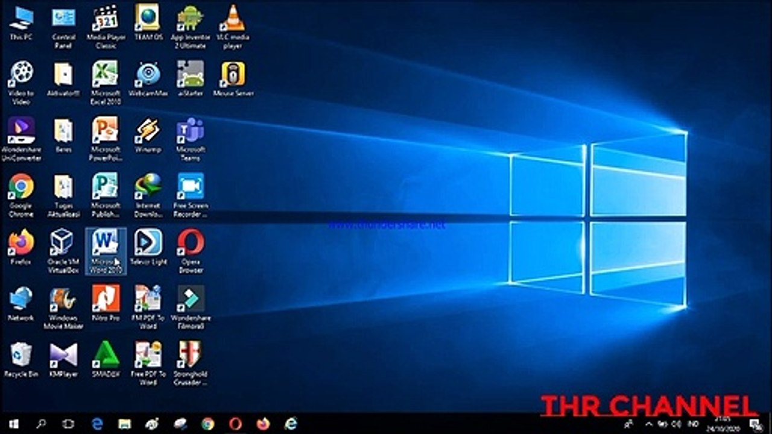The width and height of the screenshot is (772, 434).
Task: Select the Microsoft Excel 2010 shortcut
Action: (x=106, y=83)
